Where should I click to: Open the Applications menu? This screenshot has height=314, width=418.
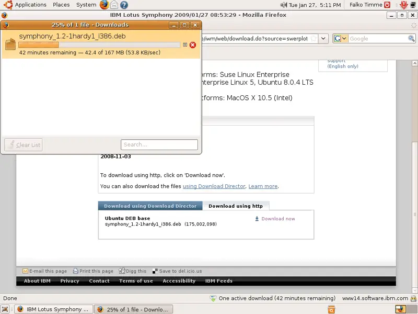(x=31, y=5)
